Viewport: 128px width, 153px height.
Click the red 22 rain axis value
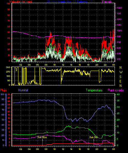9,108
